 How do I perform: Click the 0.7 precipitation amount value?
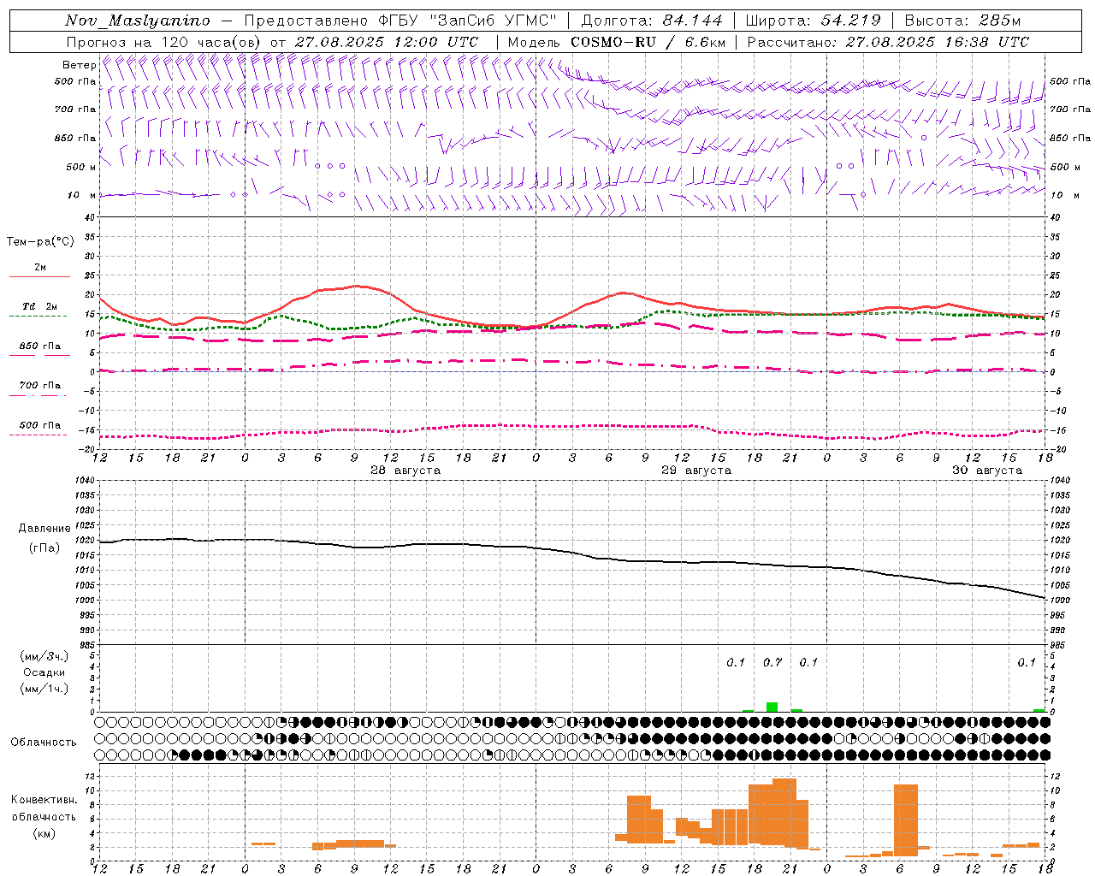[772, 662]
